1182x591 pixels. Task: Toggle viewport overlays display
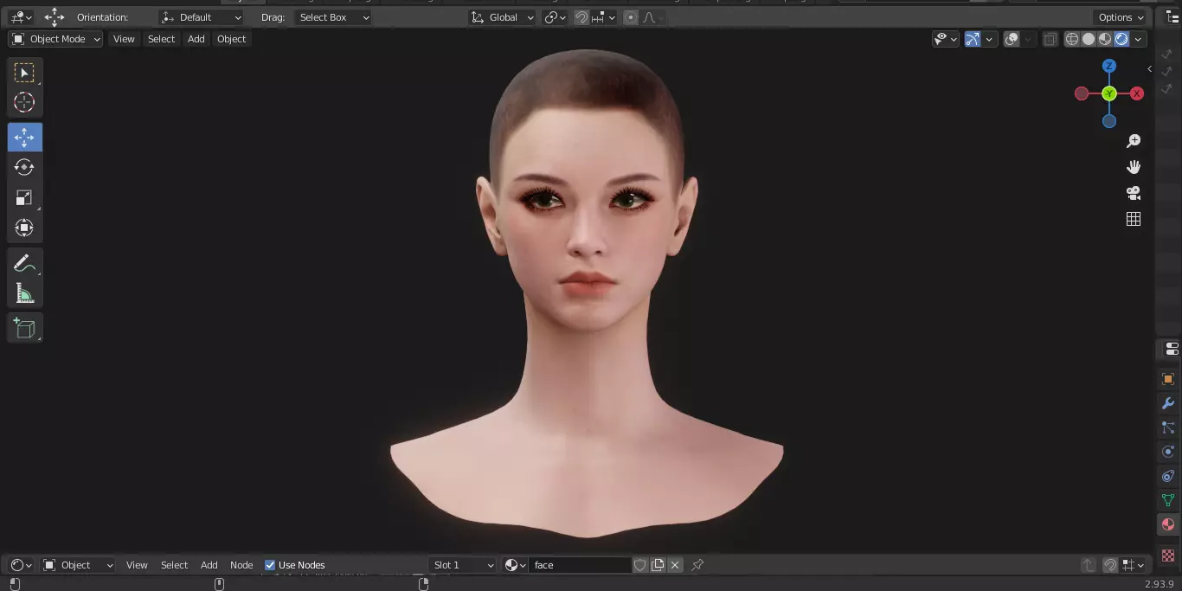click(1012, 39)
